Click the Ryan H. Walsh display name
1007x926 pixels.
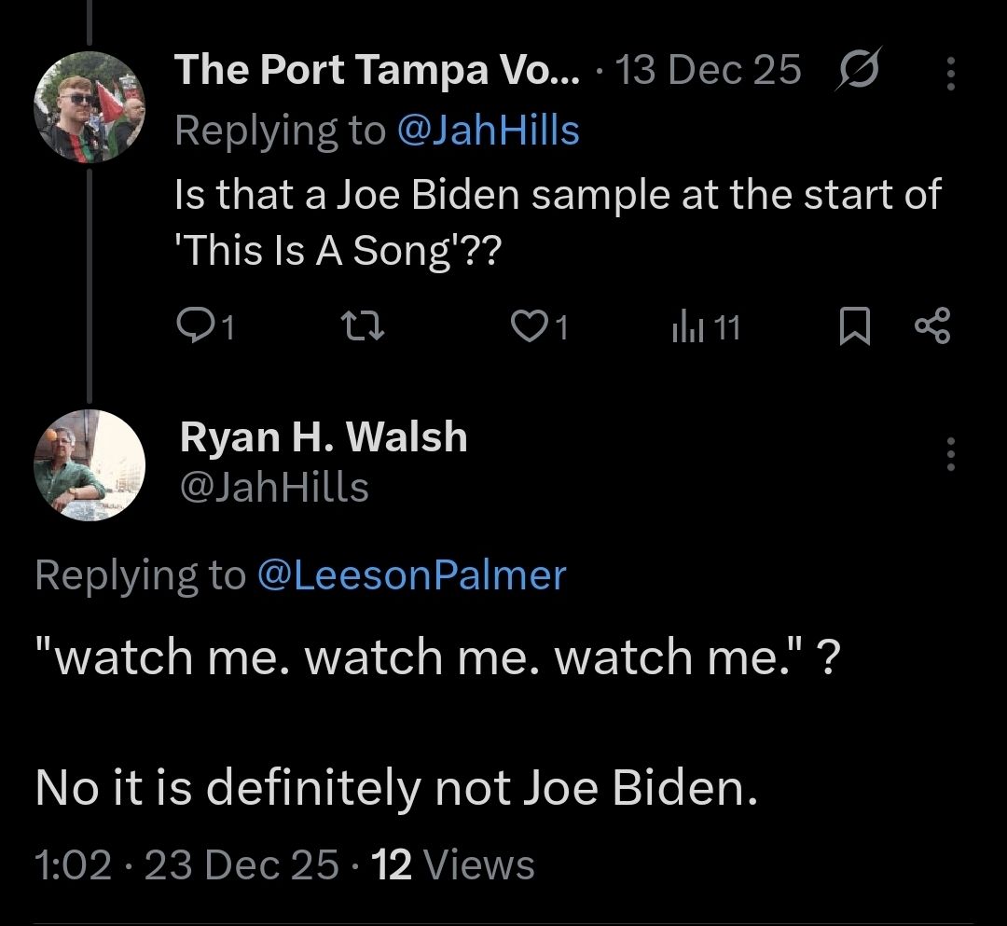pos(323,437)
